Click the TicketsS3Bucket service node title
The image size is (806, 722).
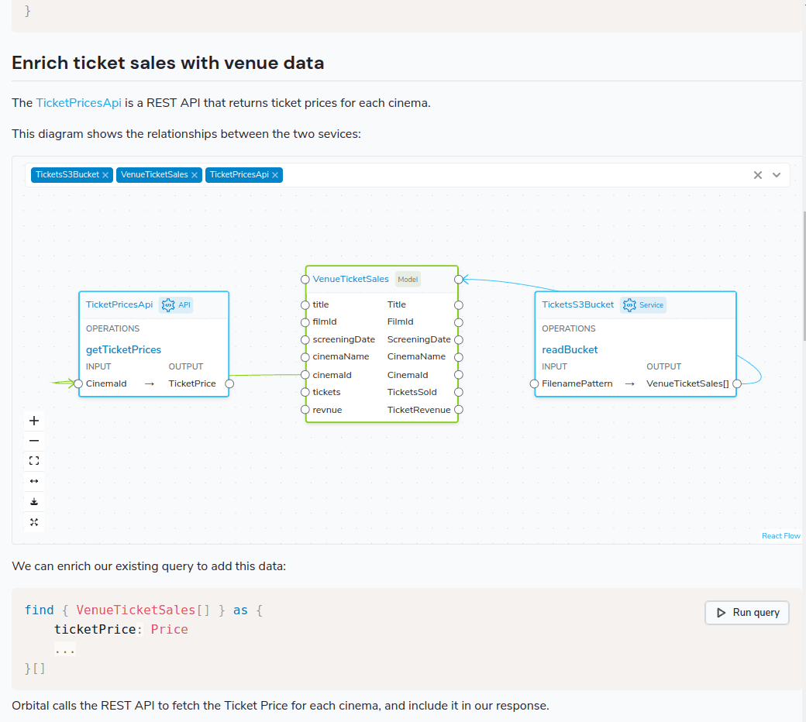click(x=578, y=304)
